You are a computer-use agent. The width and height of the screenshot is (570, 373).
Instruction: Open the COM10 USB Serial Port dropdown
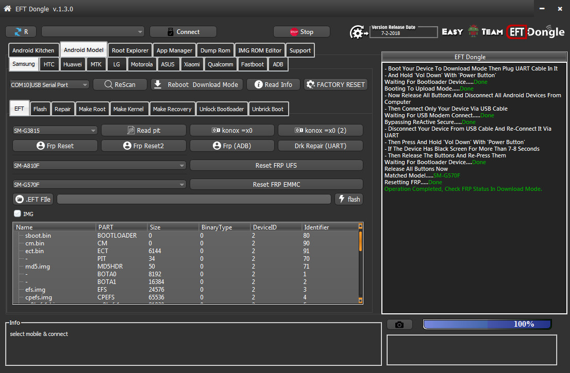point(49,84)
